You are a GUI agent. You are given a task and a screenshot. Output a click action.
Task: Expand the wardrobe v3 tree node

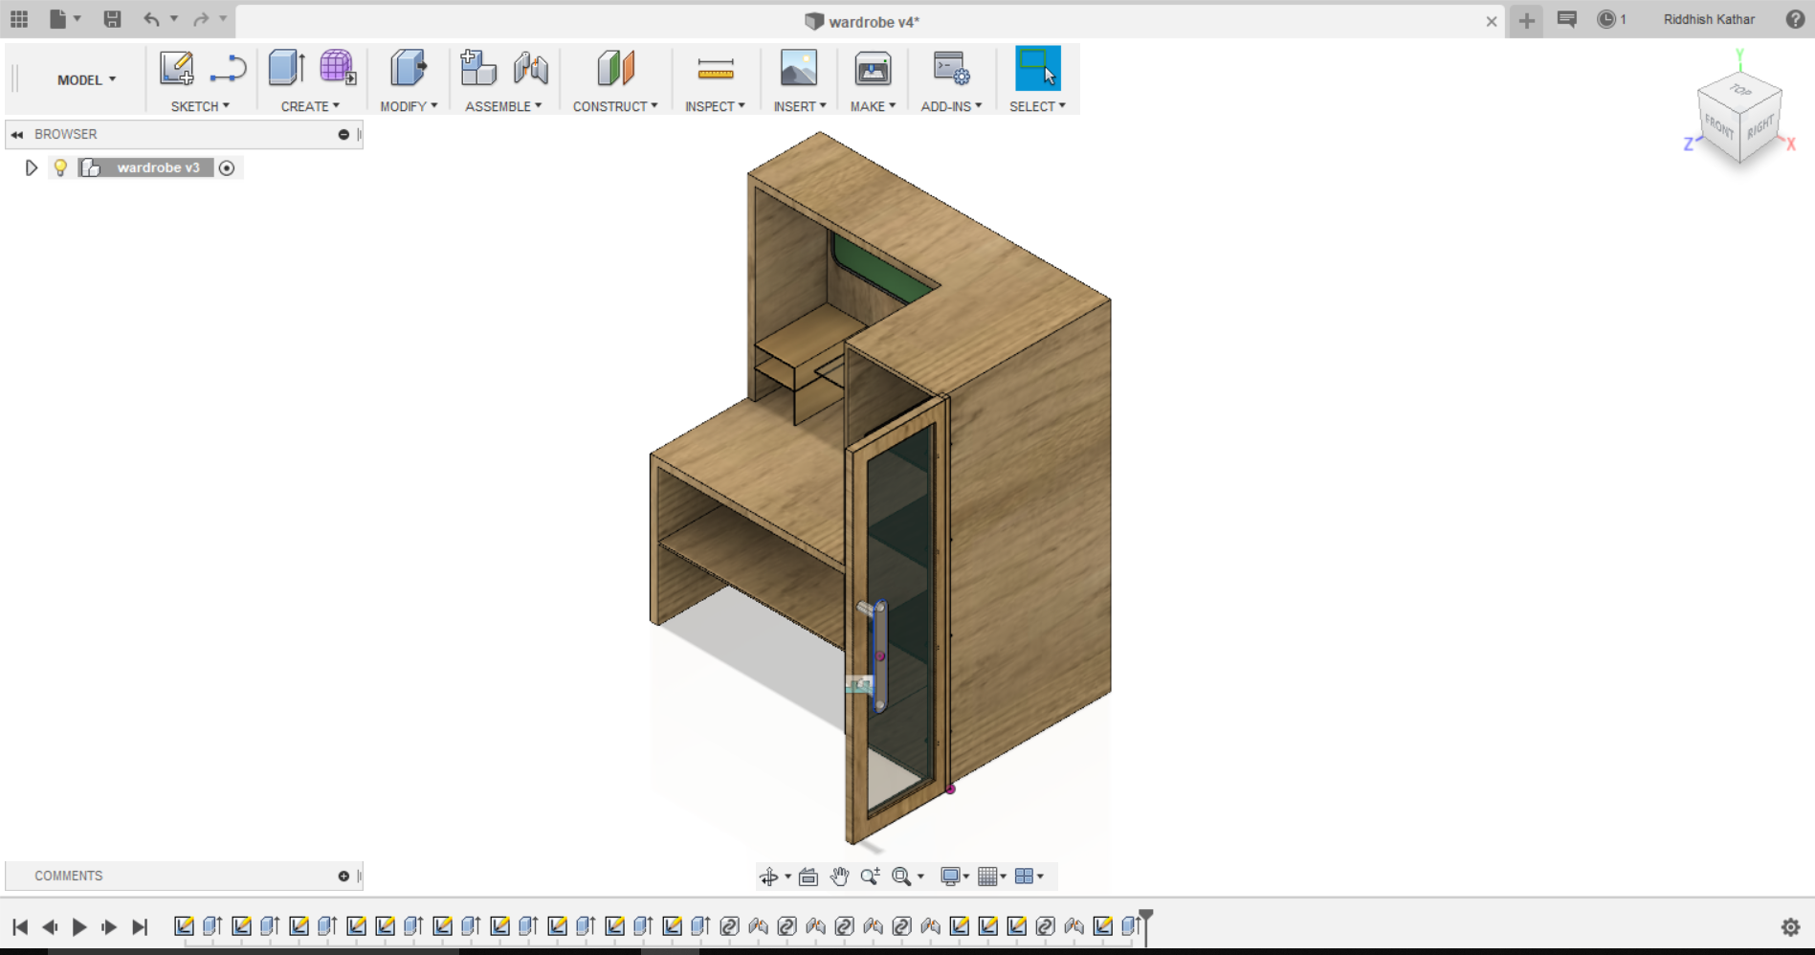point(32,168)
